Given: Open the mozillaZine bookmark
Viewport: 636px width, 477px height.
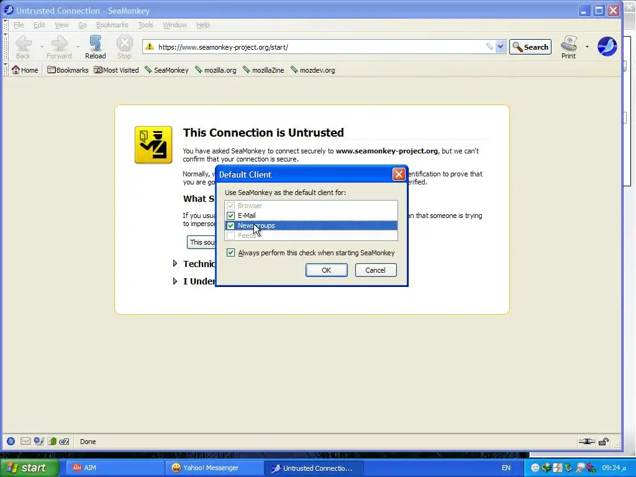Looking at the screenshot, I should (x=263, y=70).
